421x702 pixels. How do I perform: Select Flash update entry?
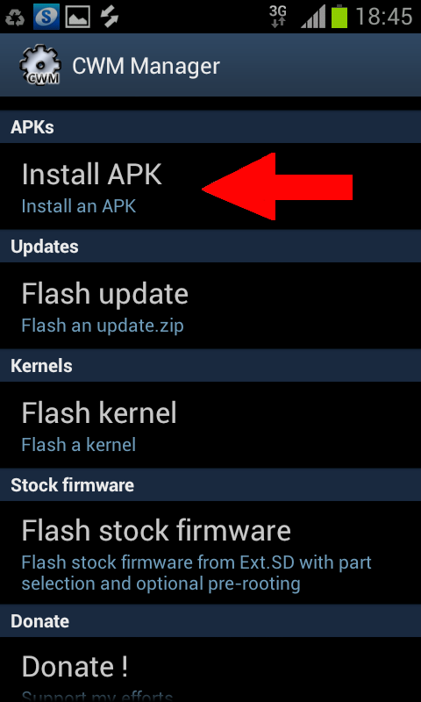coord(210,305)
